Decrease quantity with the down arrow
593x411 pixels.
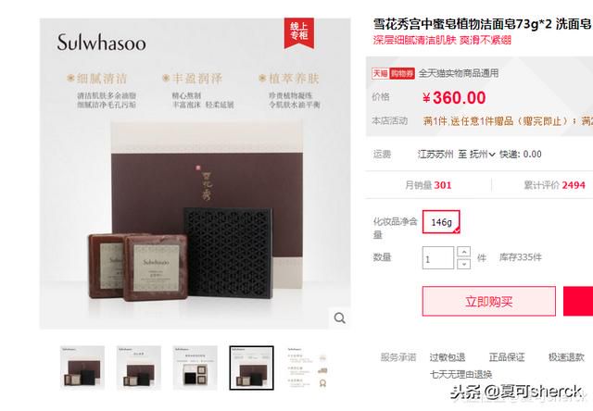tap(463, 264)
